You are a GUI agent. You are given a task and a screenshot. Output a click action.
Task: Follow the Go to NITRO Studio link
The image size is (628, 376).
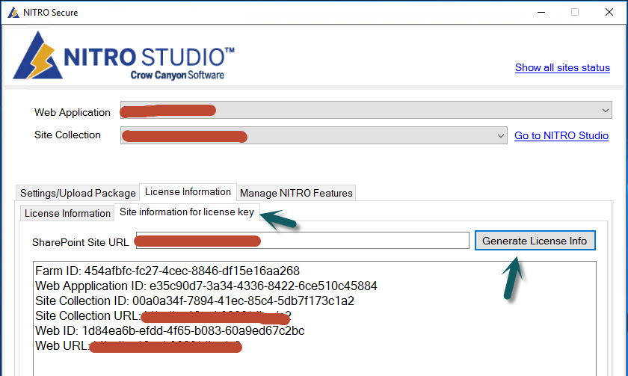[561, 135]
